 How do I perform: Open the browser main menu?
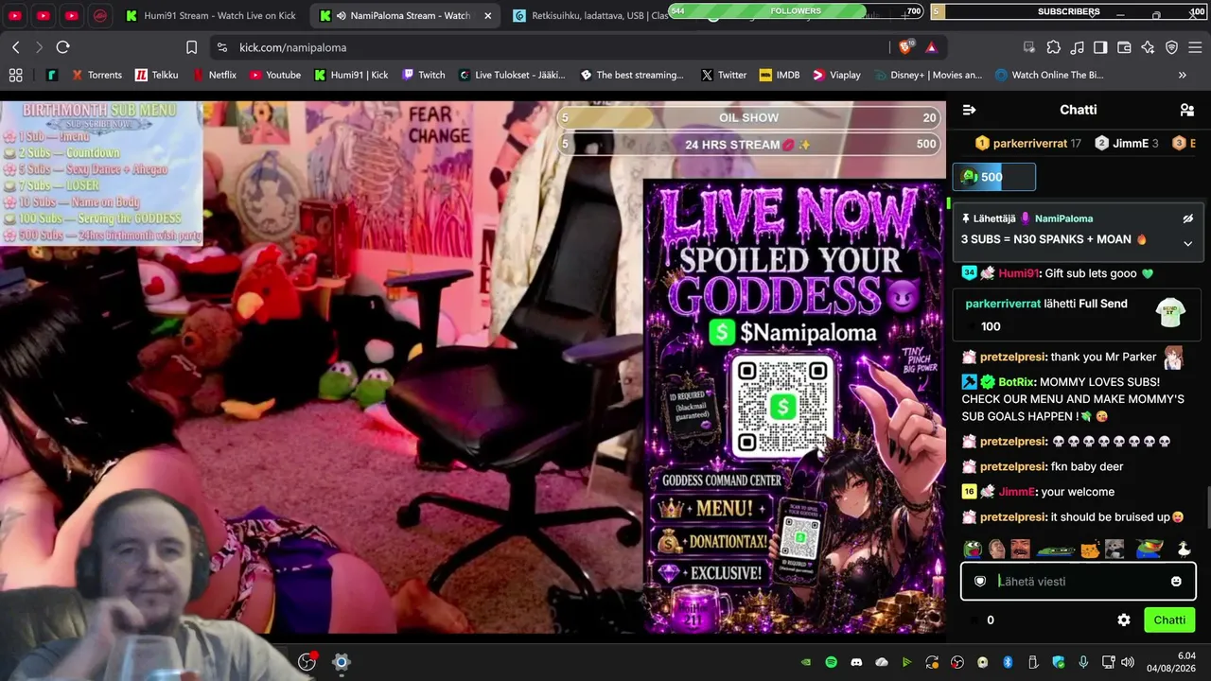point(1195,47)
